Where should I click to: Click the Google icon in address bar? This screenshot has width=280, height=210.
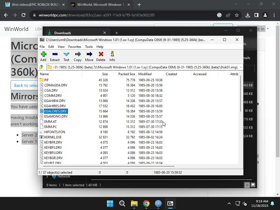(219, 15)
